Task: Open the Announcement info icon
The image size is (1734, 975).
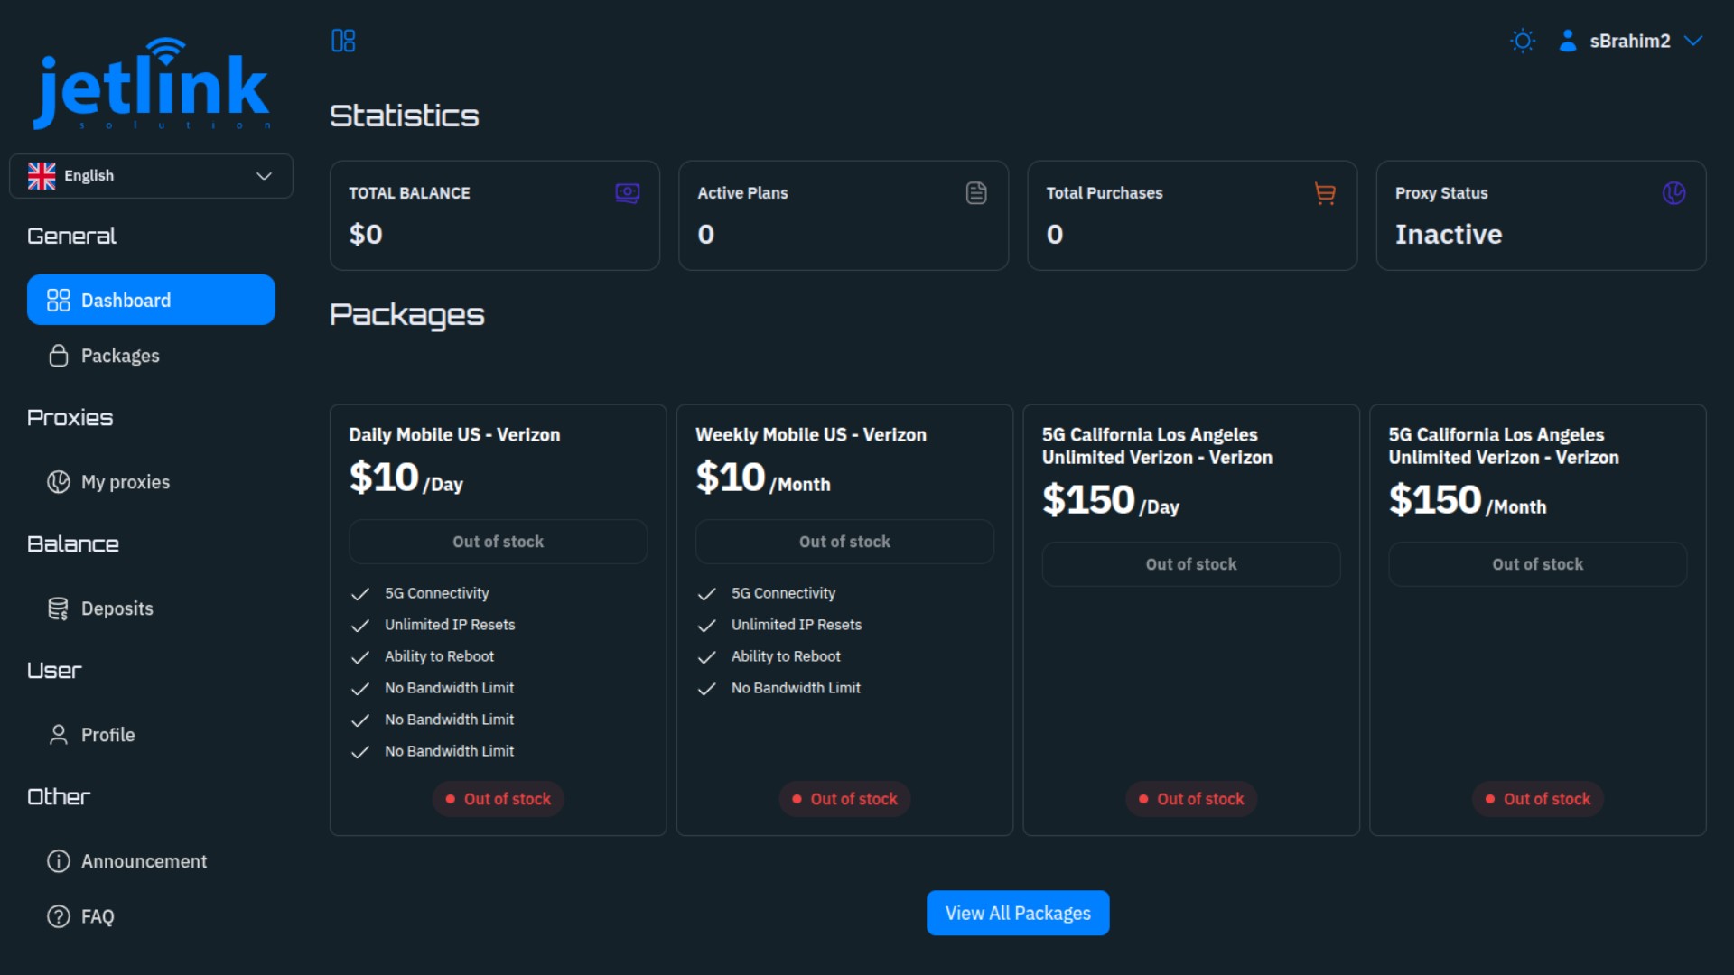Action: coord(58,860)
